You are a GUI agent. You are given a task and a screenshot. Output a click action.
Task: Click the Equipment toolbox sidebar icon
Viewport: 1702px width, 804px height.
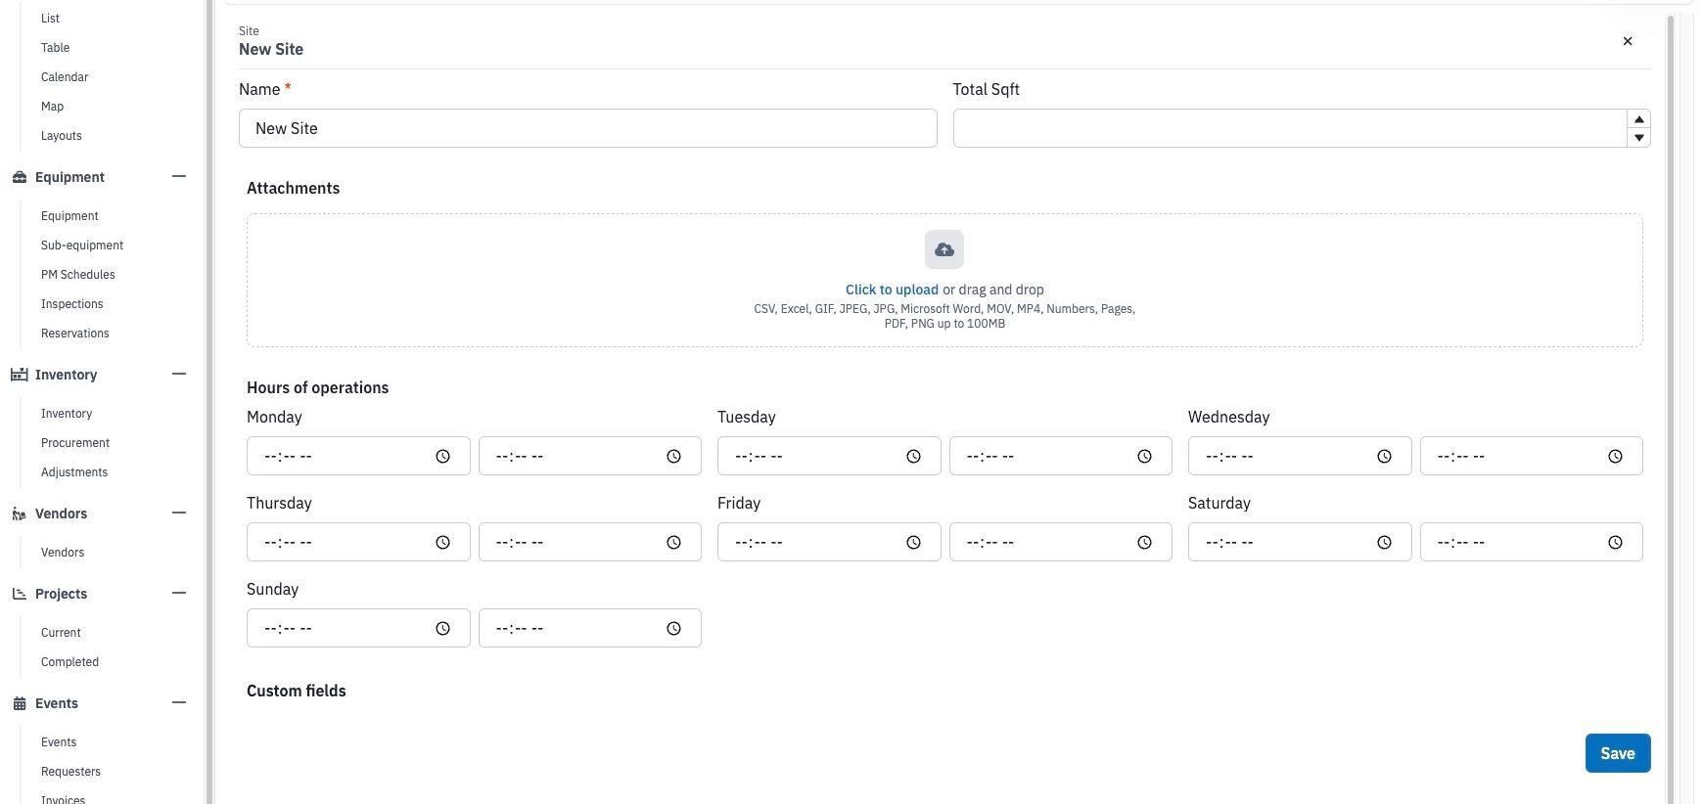click(x=20, y=177)
